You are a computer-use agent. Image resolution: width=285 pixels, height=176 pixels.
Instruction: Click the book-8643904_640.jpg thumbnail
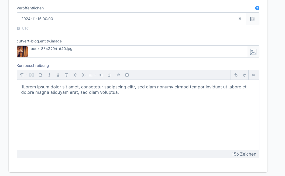[x=22, y=51]
